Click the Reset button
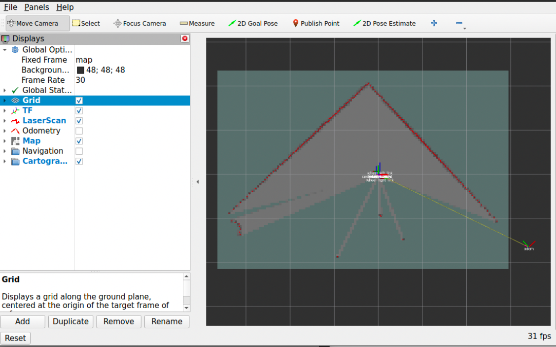 tap(15, 338)
